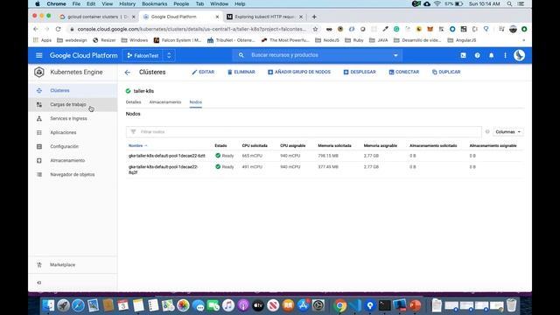Image resolution: width=560 pixels, height=315 pixels.
Task: Click the Kubernetes Engine logo icon
Action: pyautogui.click(x=39, y=72)
